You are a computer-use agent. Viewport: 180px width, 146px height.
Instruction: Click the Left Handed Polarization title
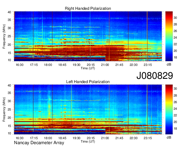(88, 82)
